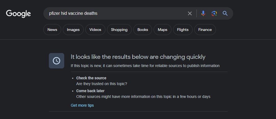The image size is (276, 119).
Task: Click the Google logo
Action: [18, 13]
